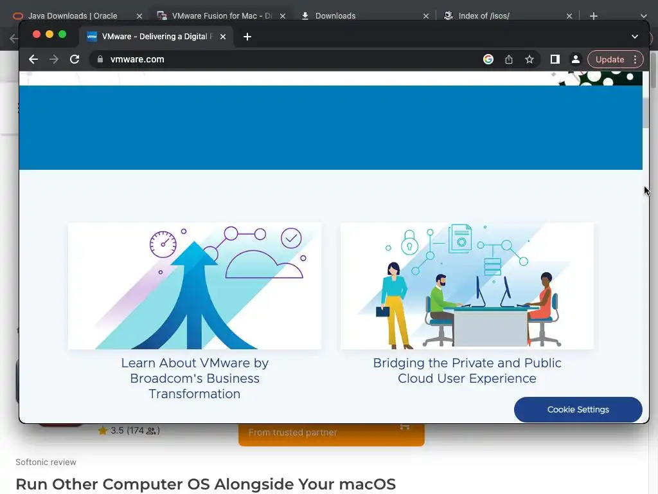Click the 3.5 (174) rating in background page
The width and height of the screenshot is (658, 494).
[129, 430]
